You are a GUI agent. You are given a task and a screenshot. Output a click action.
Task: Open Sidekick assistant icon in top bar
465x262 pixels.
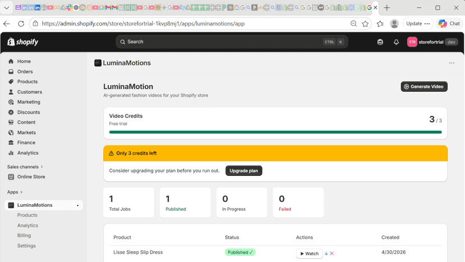tap(380, 42)
